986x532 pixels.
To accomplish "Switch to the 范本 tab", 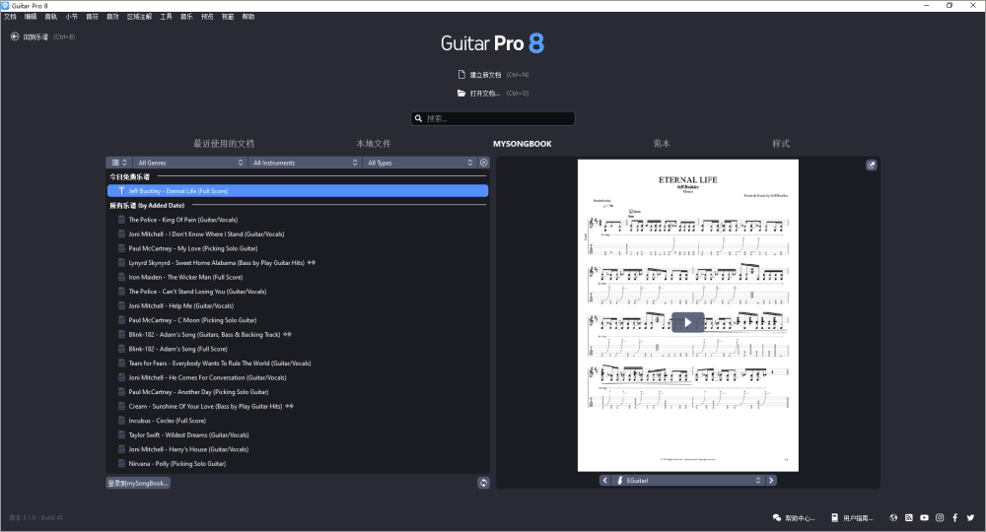I will [x=662, y=143].
